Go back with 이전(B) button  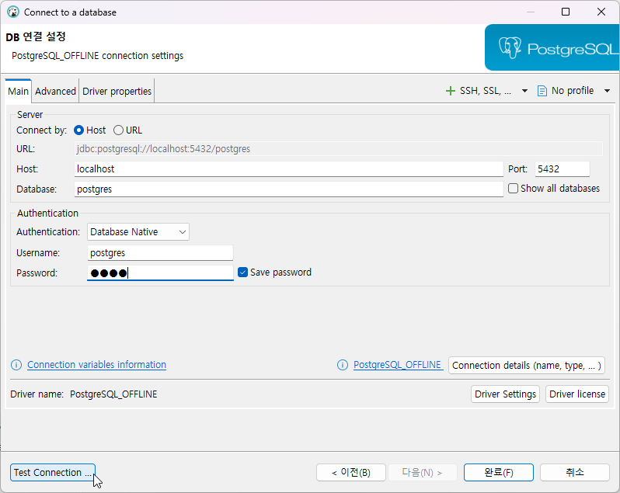pos(351,473)
